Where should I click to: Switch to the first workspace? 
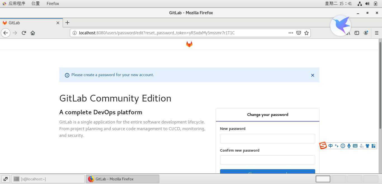[x=323, y=179]
